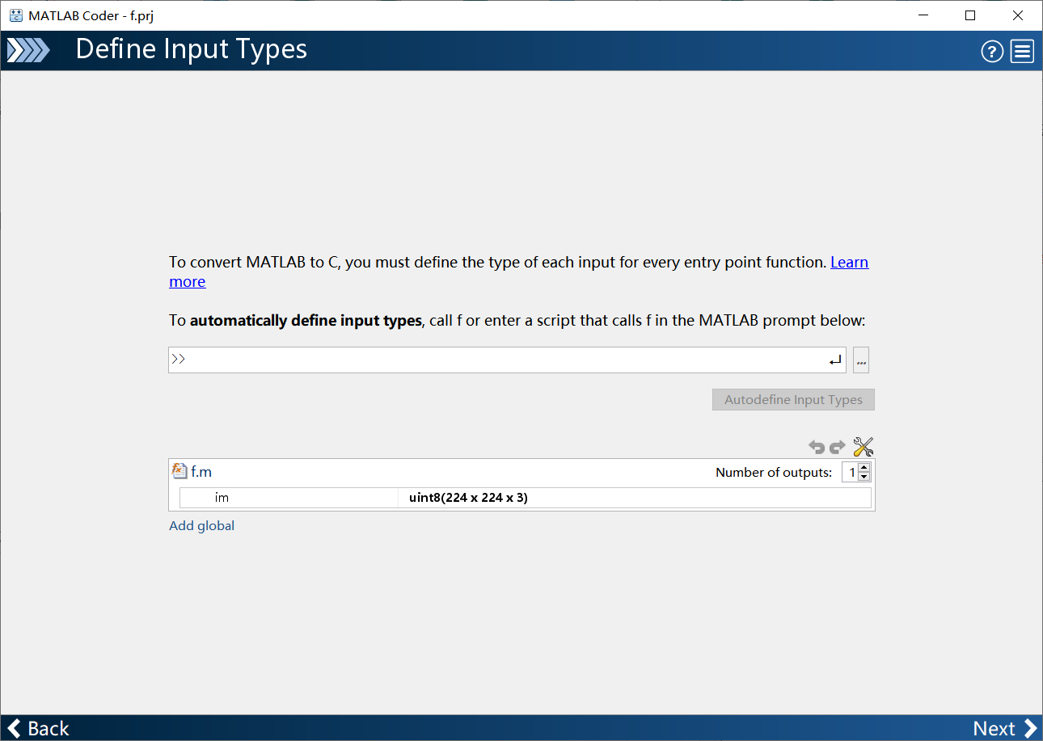Image resolution: width=1043 pixels, height=741 pixels.
Task: Open the hamburger menu icon
Action: tap(1022, 52)
